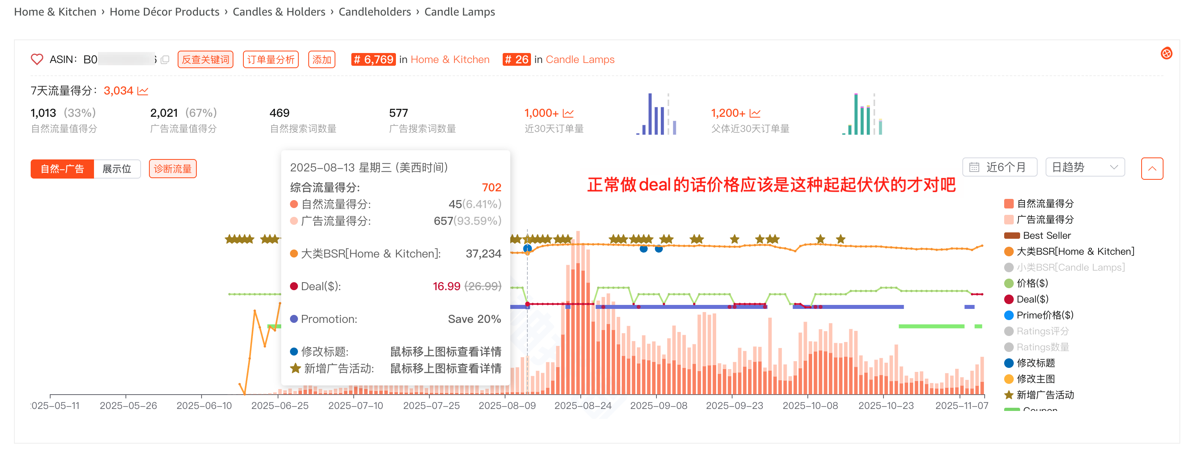Open trend icon beside 1,200+ parent orders

click(x=755, y=113)
